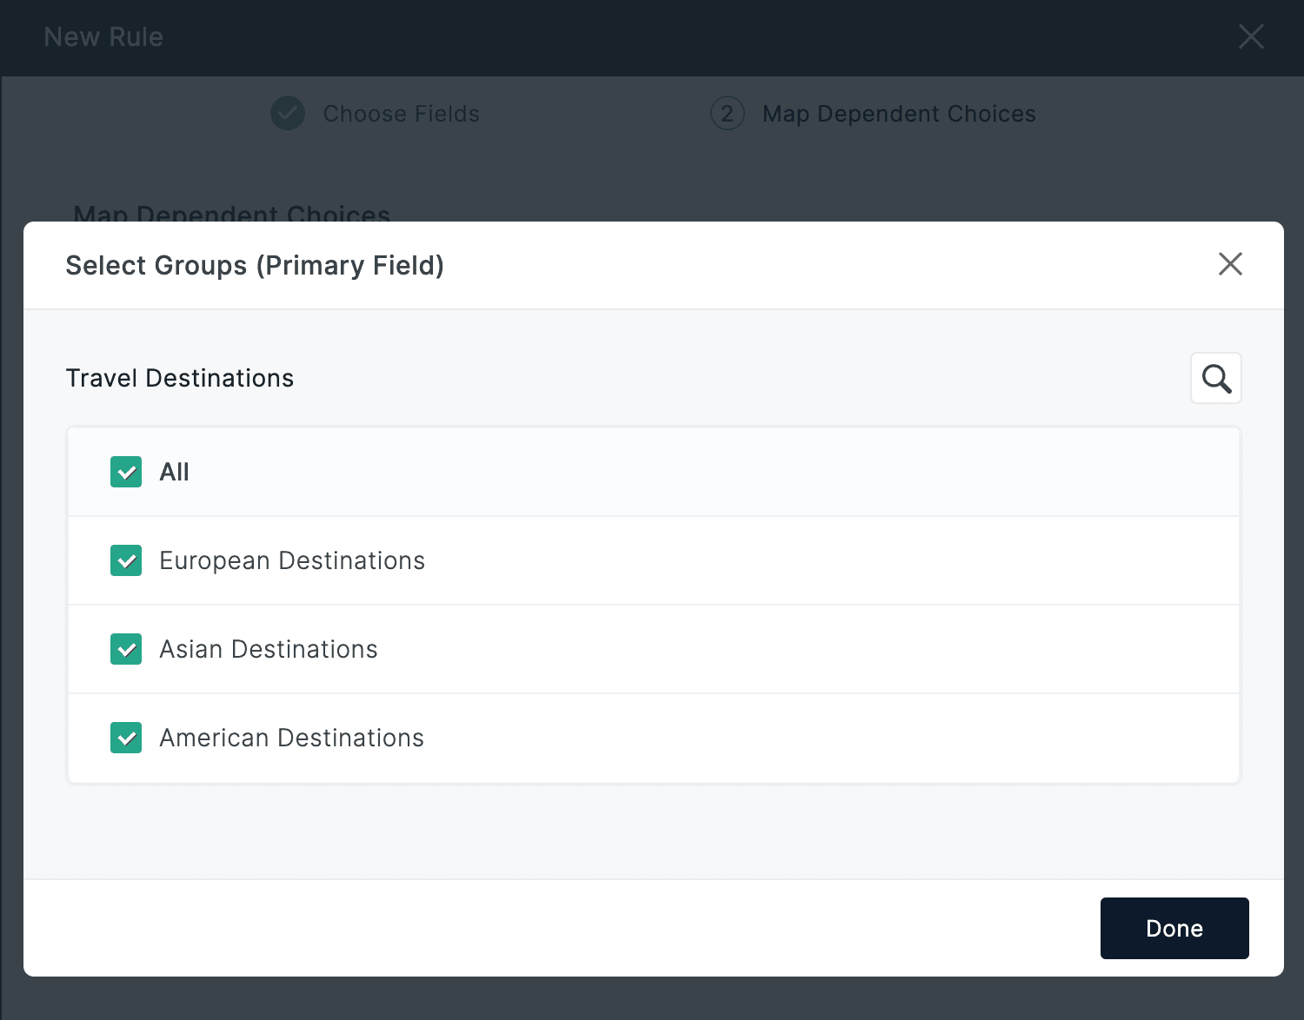Open search for Travel Destinations groups
Image resolution: width=1304 pixels, height=1020 pixels.
[x=1215, y=378]
